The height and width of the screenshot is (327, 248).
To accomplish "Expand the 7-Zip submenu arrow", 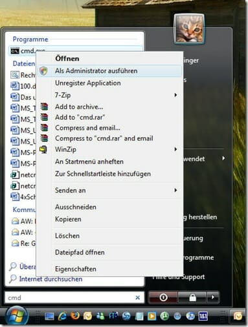I will point(175,95).
